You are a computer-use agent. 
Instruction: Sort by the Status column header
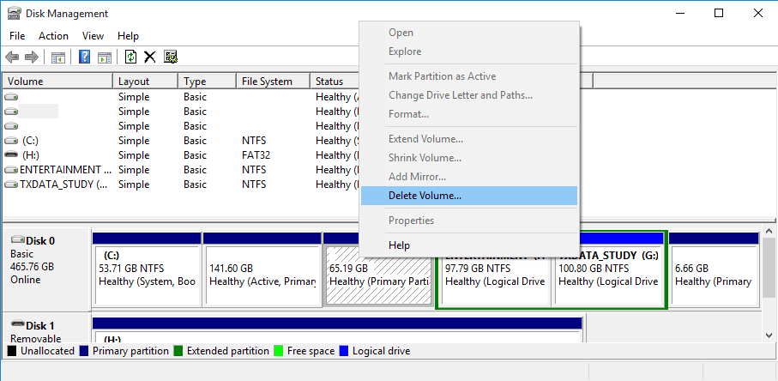pyautogui.click(x=335, y=82)
